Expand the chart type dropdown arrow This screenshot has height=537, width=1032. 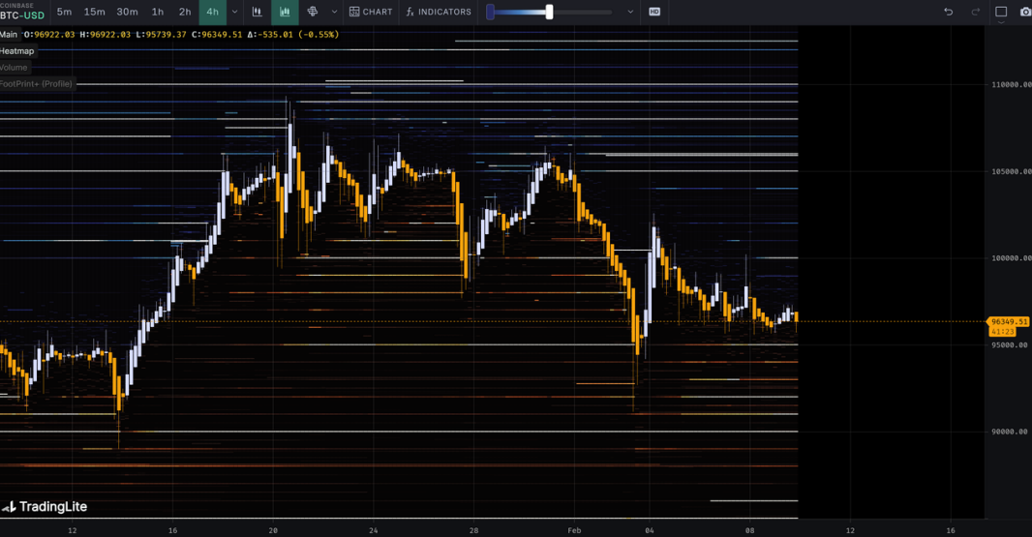334,12
